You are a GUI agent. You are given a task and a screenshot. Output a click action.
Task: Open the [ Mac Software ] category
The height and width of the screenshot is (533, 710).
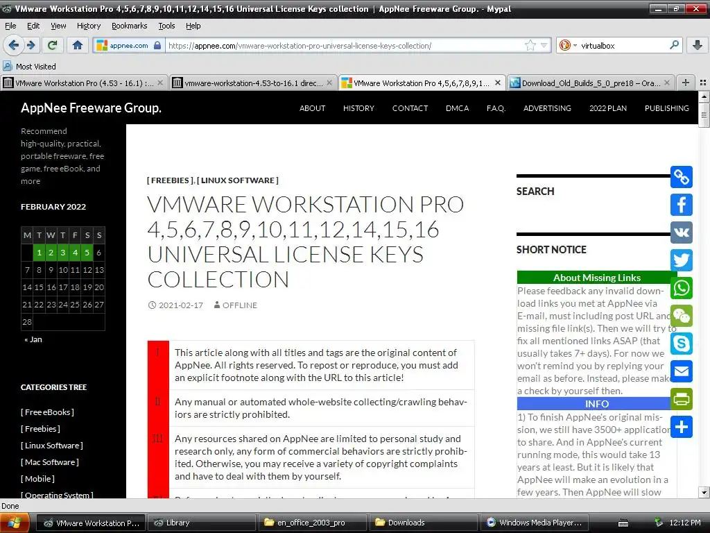[x=50, y=462]
